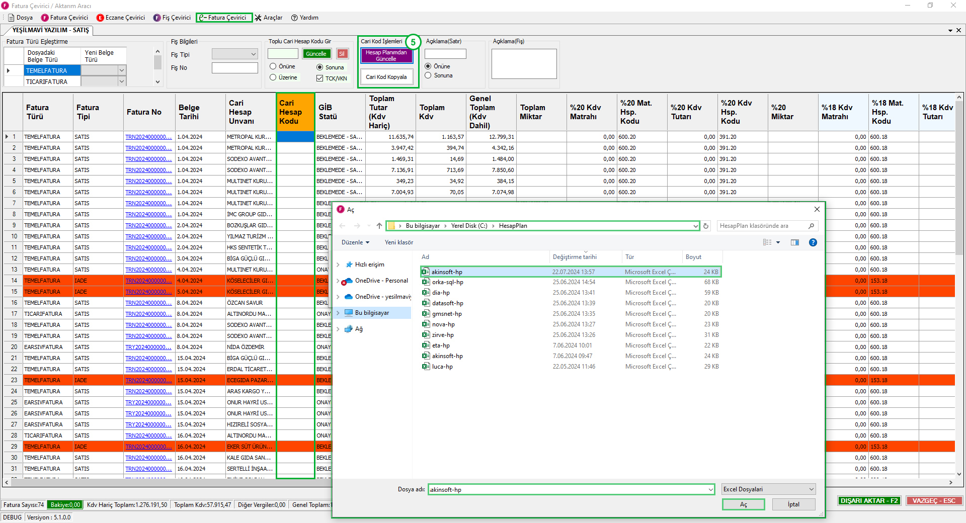Choose the Üzerine radio option
The image size is (966, 523).
pos(273,77)
